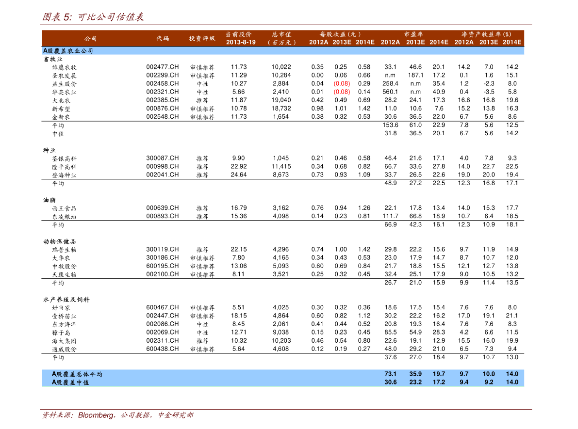Click the A股覆盖中值 summary row

coord(283,382)
